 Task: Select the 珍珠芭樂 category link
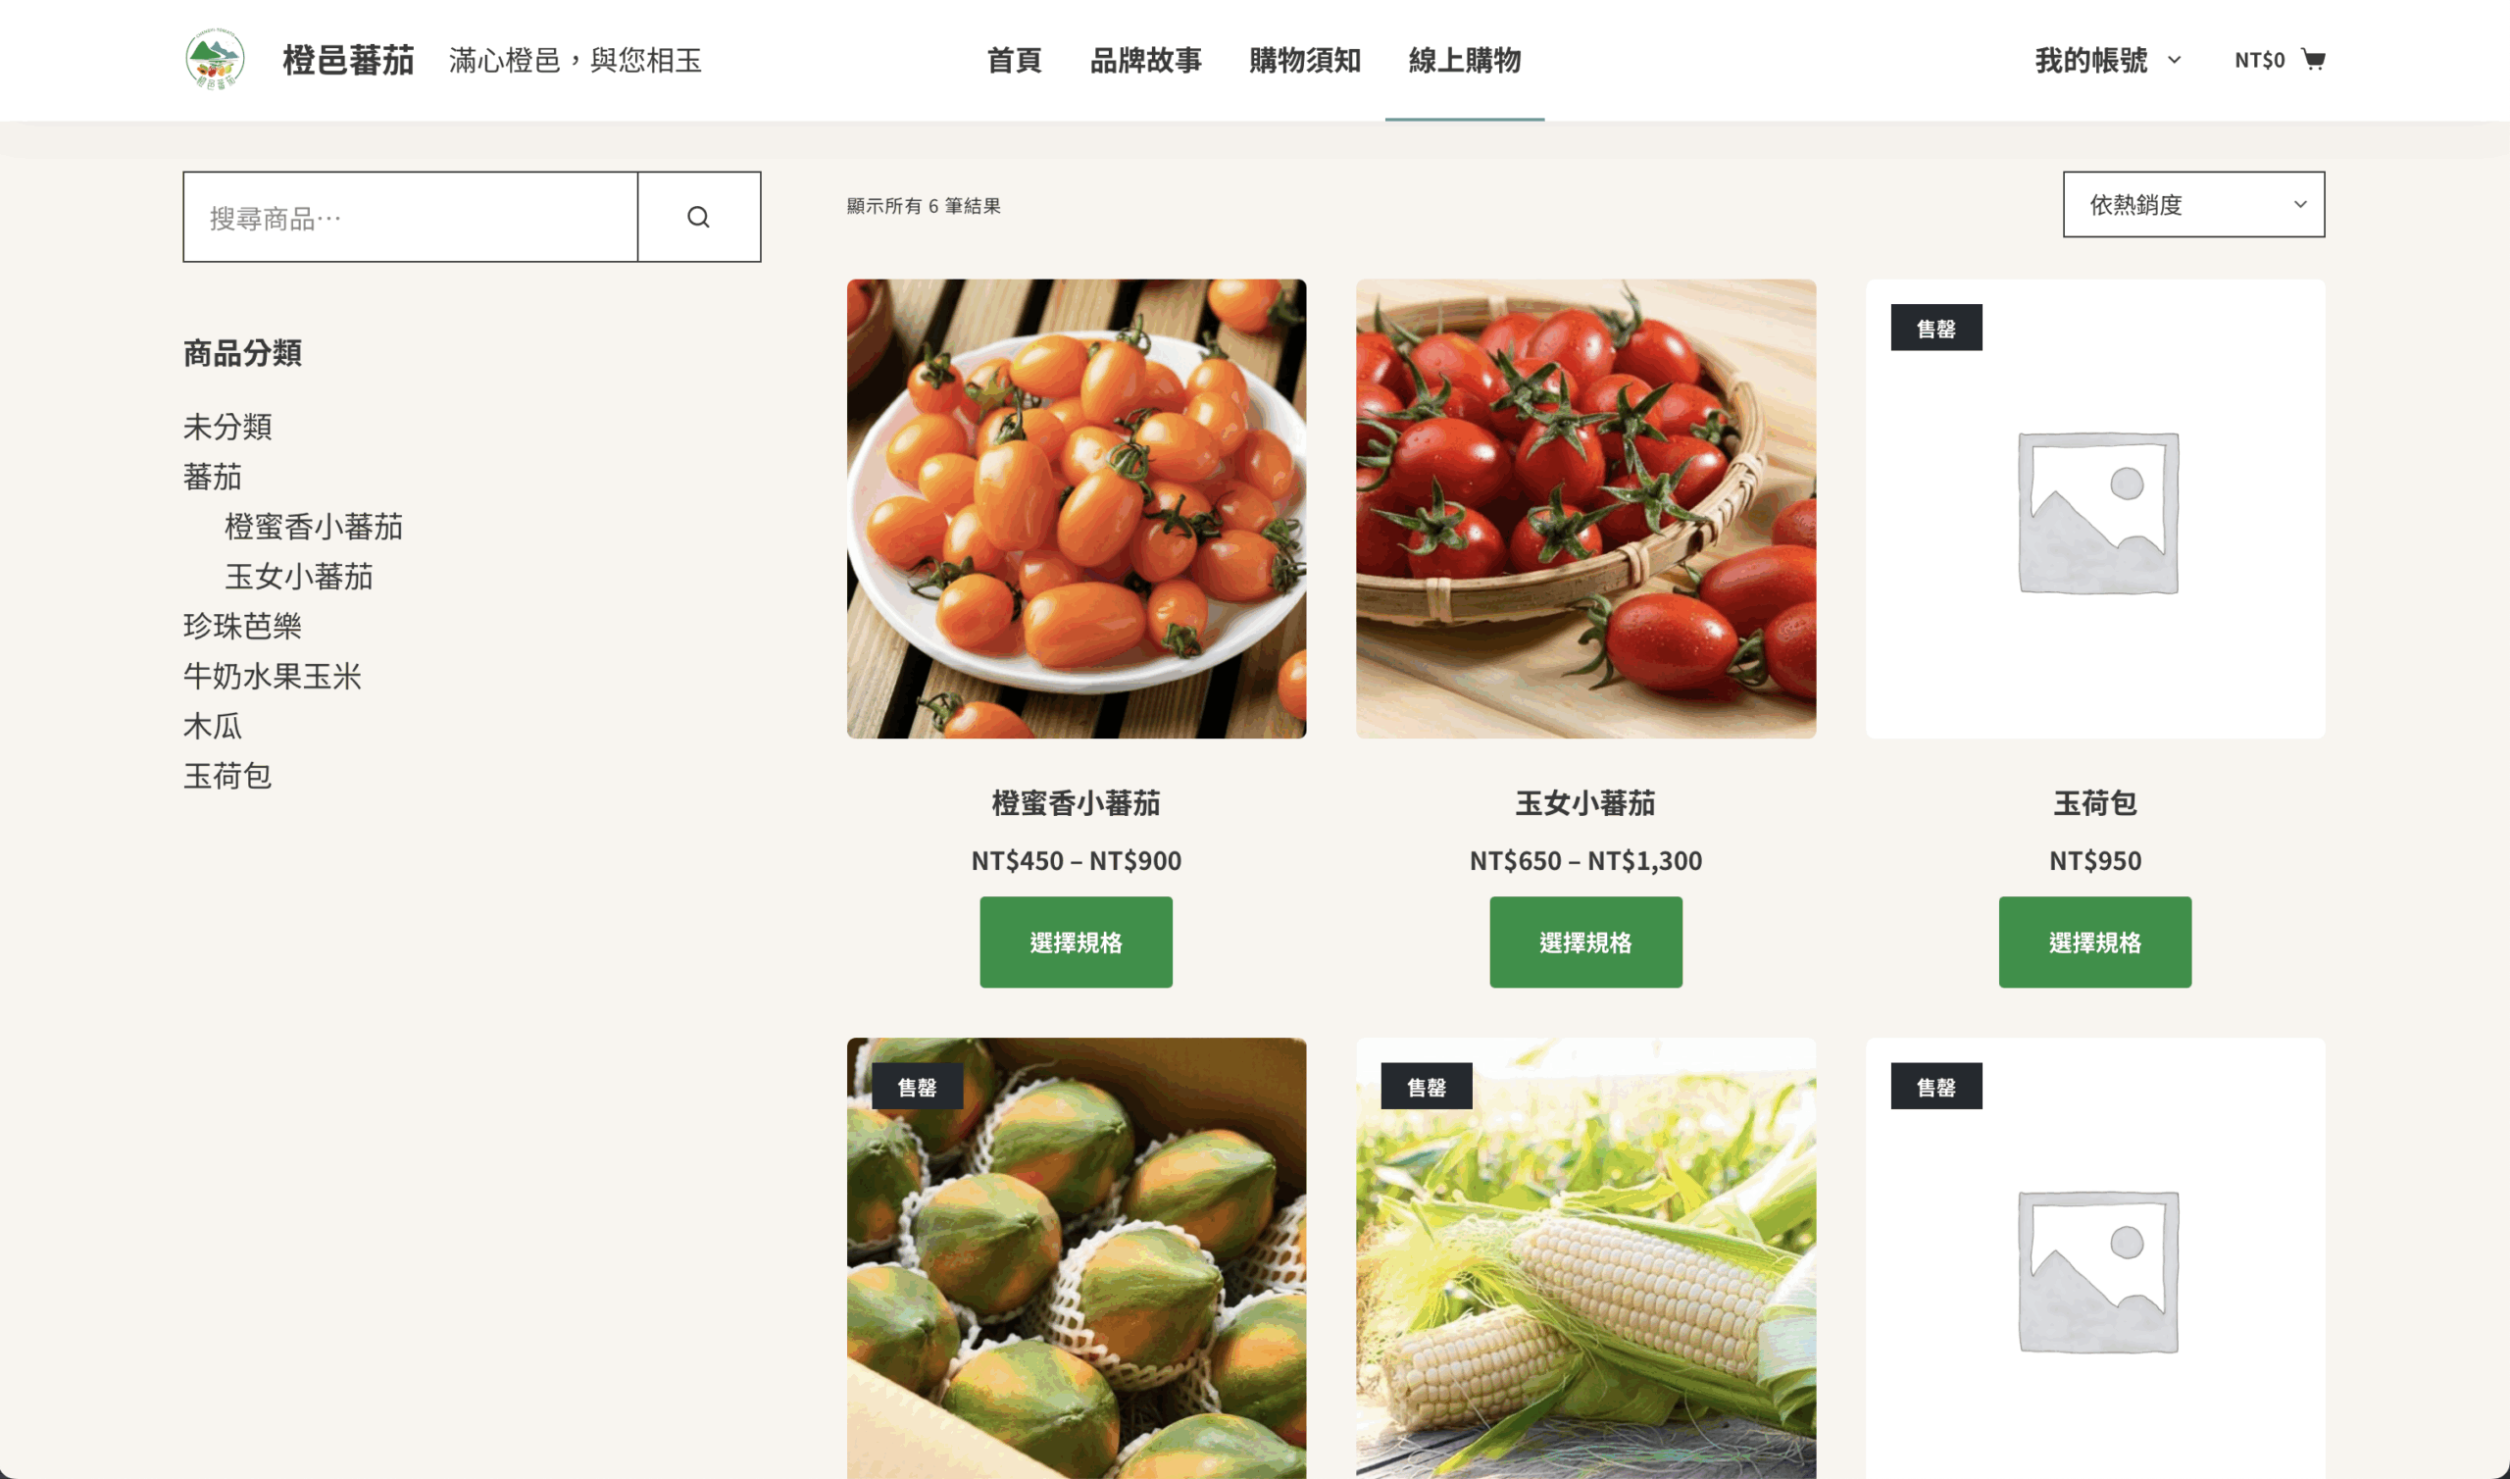coord(242,626)
